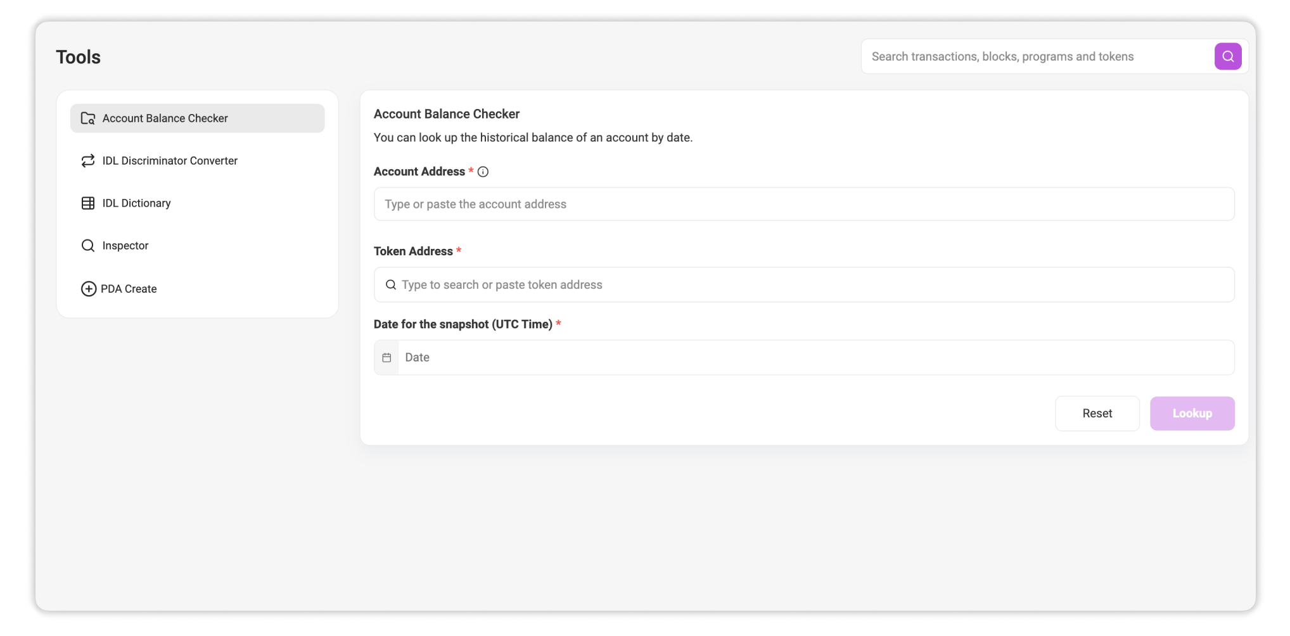1290x636 pixels.
Task: Select PDA Create in the tools list
Action: pos(129,289)
